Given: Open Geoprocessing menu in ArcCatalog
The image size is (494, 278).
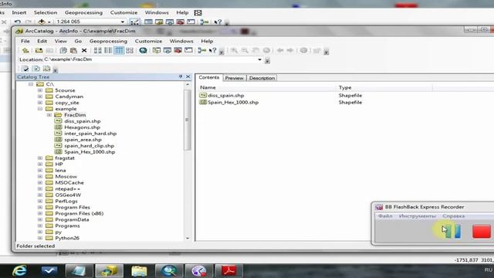Looking at the screenshot, I should tap(108, 41).
